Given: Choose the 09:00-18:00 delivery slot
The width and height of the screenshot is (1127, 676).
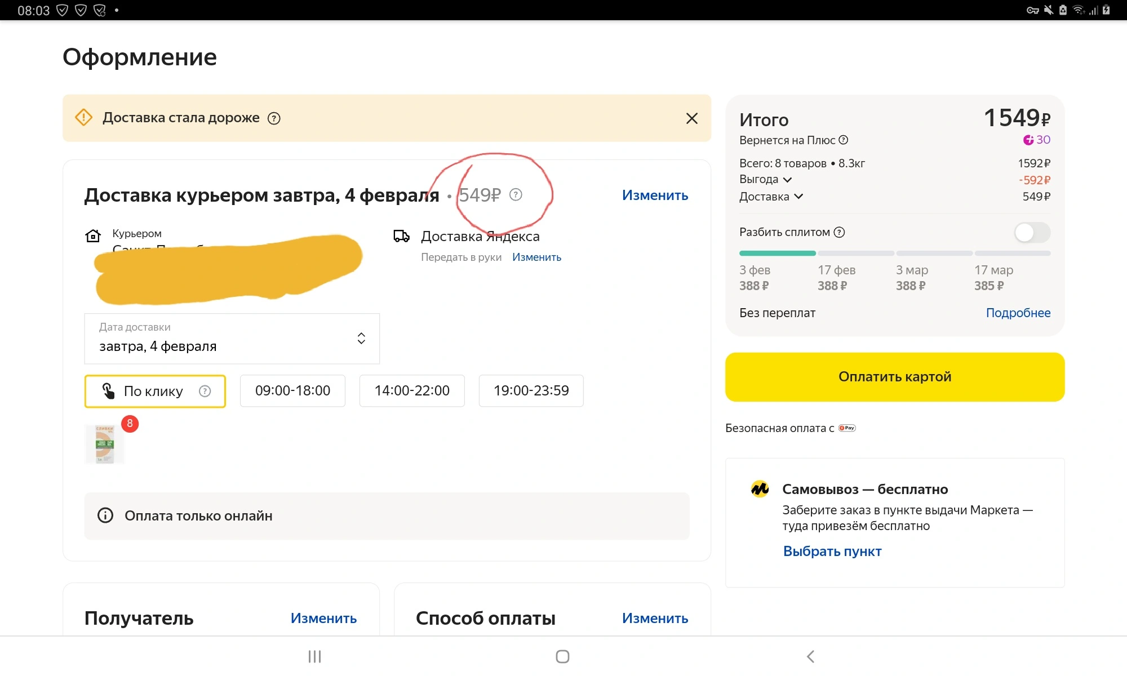Looking at the screenshot, I should point(292,391).
